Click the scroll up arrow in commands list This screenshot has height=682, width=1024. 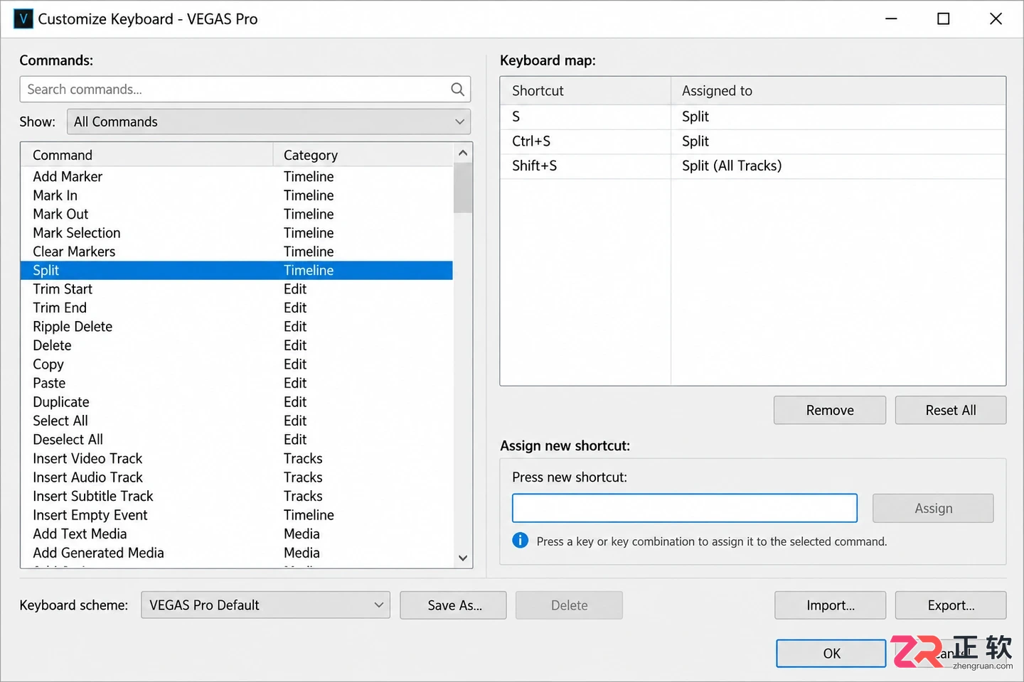tap(463, 153)
